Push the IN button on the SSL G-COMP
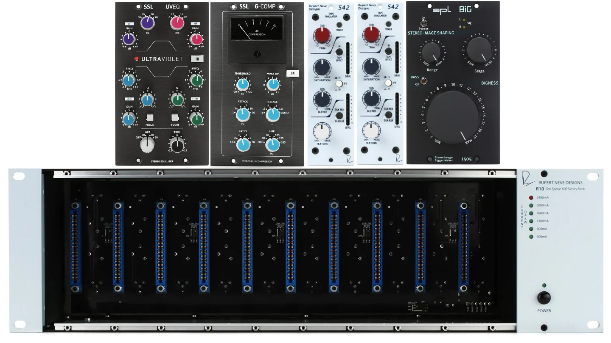The width and height of the screenshot is (611, 343). pos(292,74)
